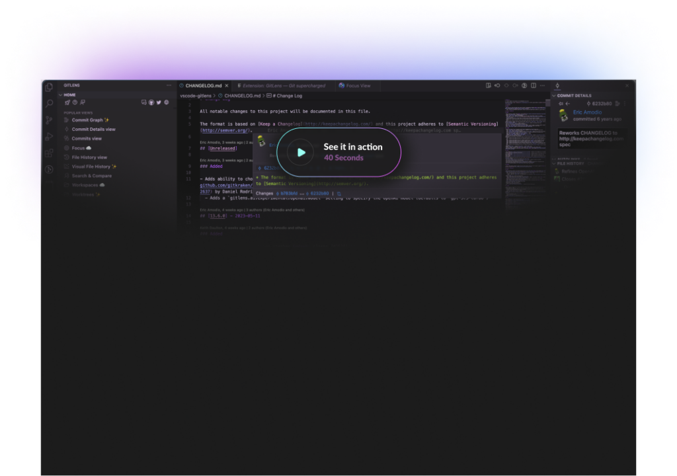The height and width of the screenshot is (476, 677).
Task: Expand the FILE HISTORY section
Action: tap(554, 163)
